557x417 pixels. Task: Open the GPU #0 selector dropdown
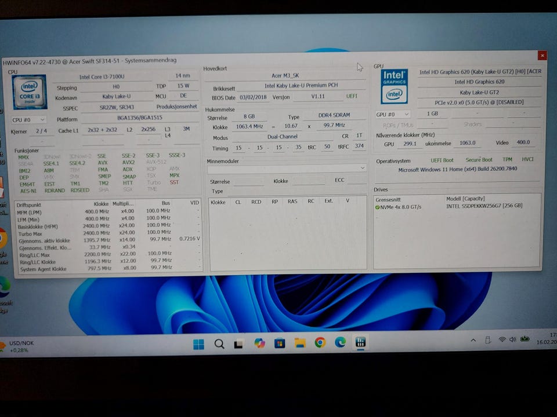pos(393,115)
